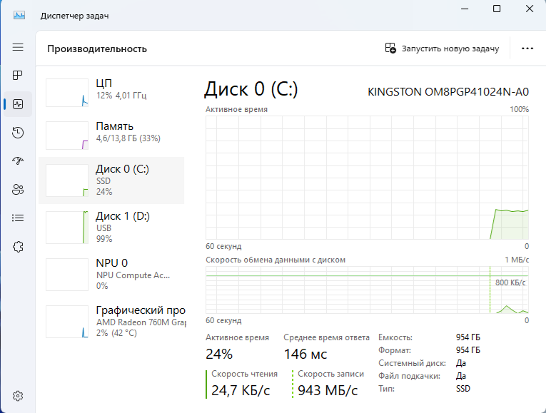The width and height of the screenshot is (546, 413).
Task: Open the Services page icon
Action: click(x=18, y=246)
